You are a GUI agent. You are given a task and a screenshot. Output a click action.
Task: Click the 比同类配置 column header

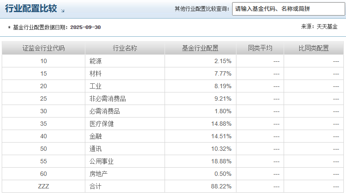[x=314, y=48]
